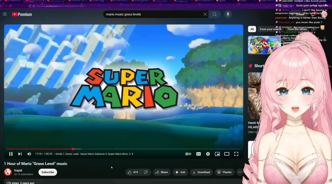
Task: Skip to the next video
Action: (x=20, y=154)
